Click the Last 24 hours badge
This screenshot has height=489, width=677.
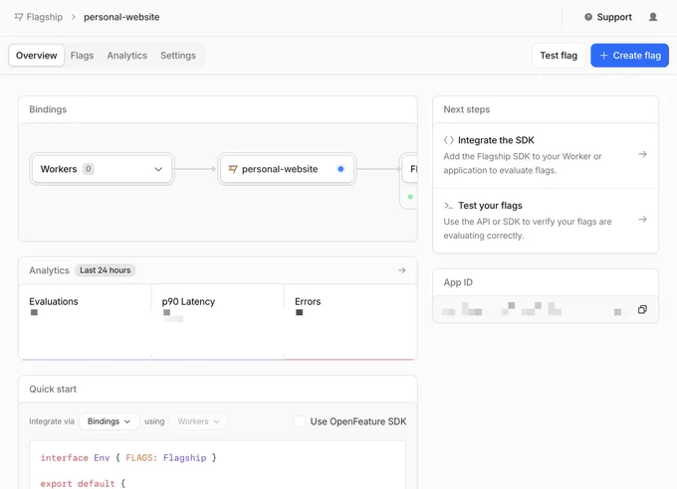click(105, 270)
